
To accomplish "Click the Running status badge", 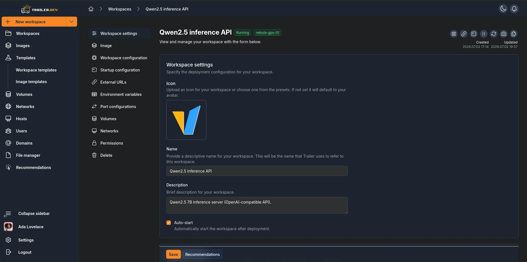I will (242, 33).
